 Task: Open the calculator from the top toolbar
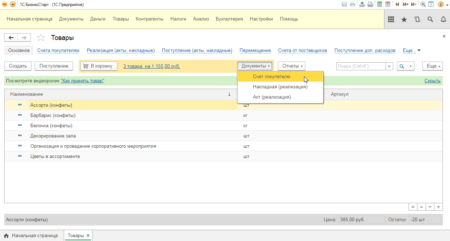(x=380, y=4)
